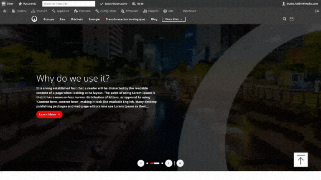Open the Groupe navigation item
This screenshot has width=321, height=180.
48,19
